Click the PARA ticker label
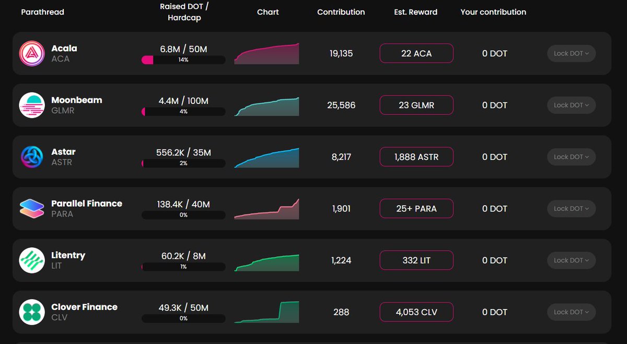Image resolution: width=627 pixels, height=344 pixels. [62, 214]
